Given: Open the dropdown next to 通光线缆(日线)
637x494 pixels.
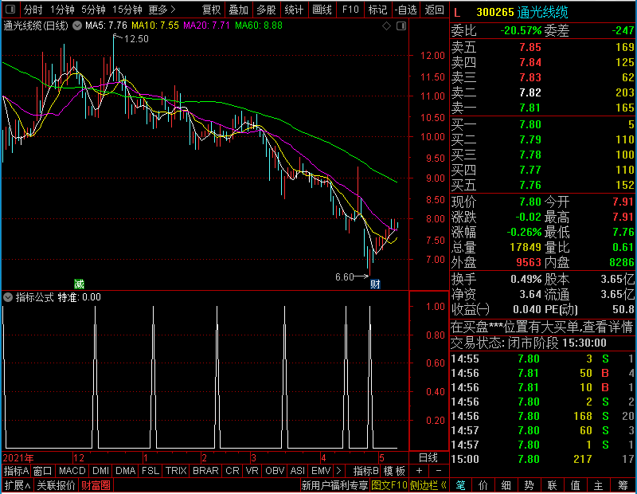Looking at the screenshot, I should tap(76, 26).
